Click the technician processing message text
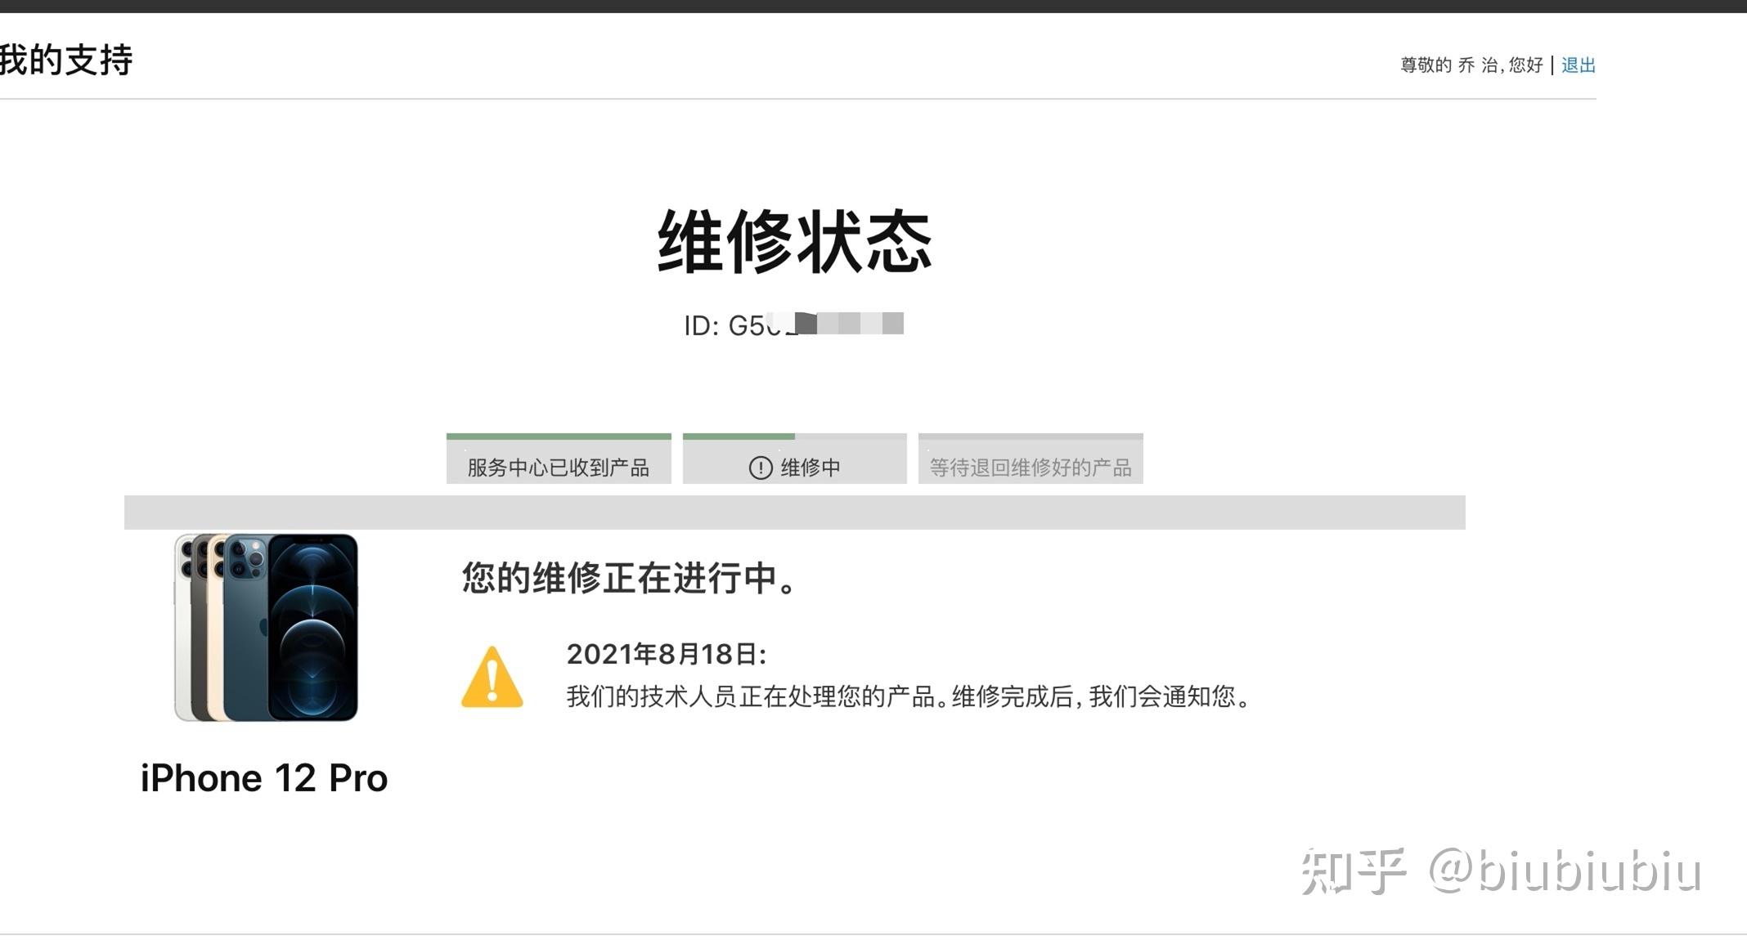This screenshot has height=940, width=1747. [909, 696]
